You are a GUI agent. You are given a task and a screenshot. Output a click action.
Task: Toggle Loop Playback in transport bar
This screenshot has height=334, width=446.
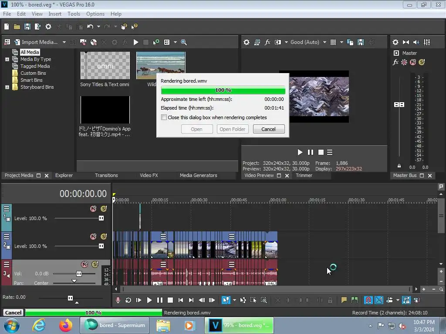[128, 300]
